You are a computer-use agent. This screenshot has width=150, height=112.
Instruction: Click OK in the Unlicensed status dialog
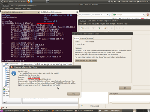click(125, 88)
